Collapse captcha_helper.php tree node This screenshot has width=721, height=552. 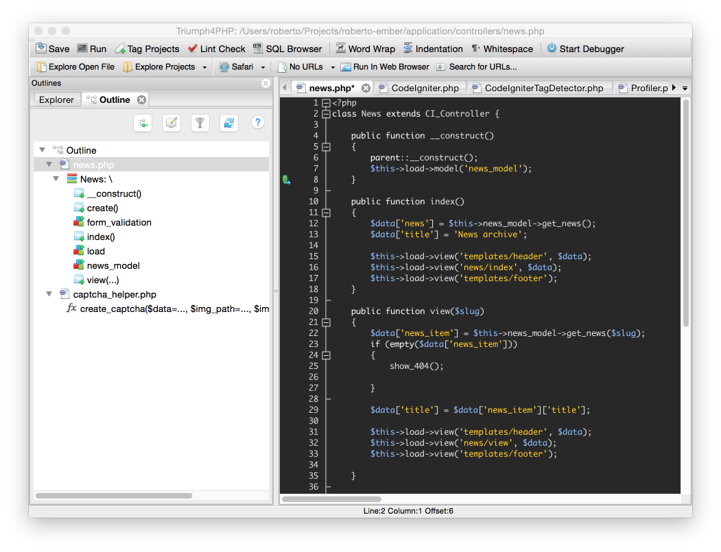tap(49, 293)
